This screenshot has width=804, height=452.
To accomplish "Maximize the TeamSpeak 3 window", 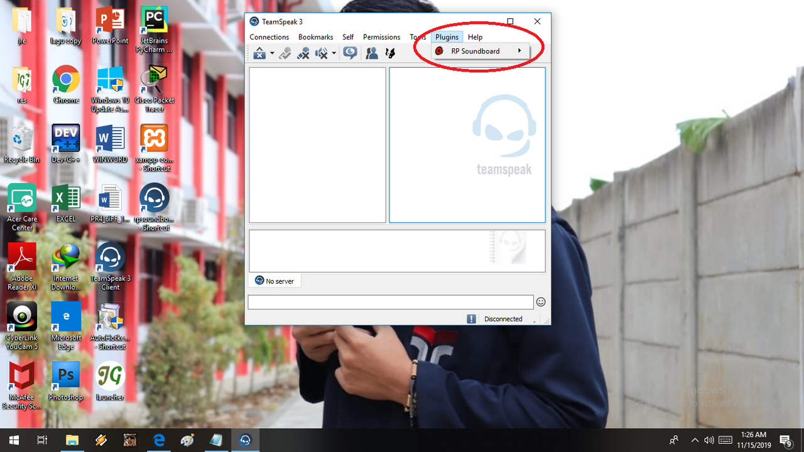I will 510,21.
